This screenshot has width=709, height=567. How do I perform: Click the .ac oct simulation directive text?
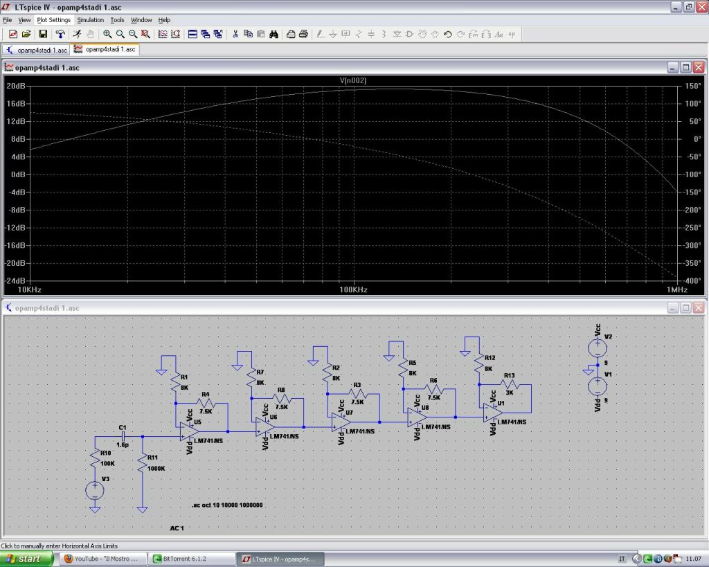[227, 505]
